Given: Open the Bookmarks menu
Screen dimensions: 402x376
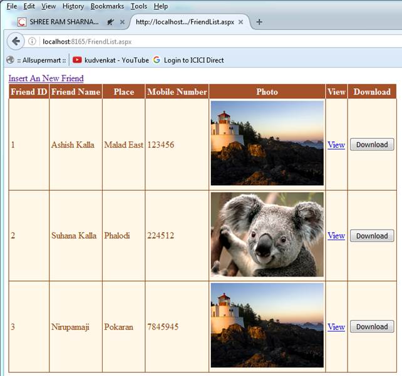Looking at the screenshot, I should (x=107, y=6).
